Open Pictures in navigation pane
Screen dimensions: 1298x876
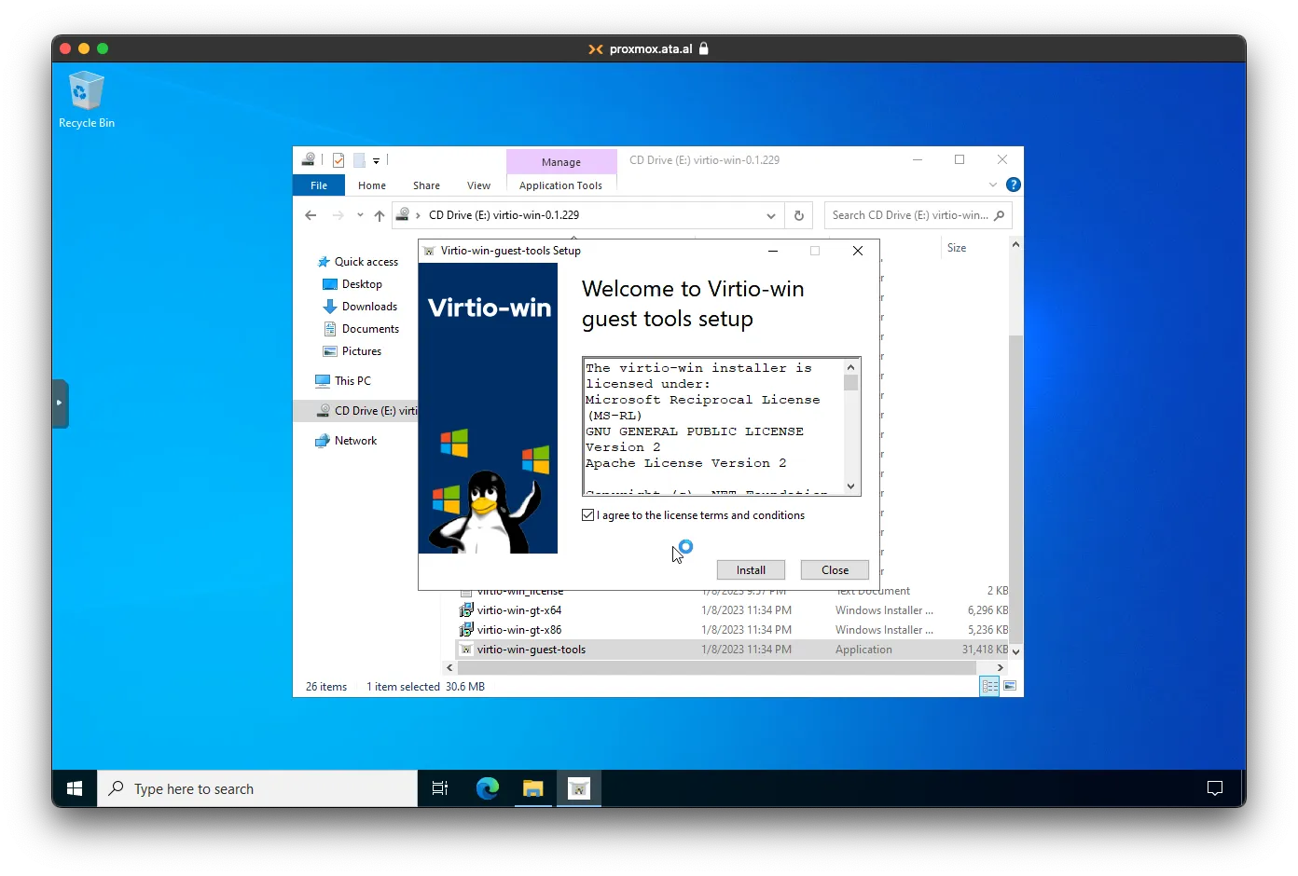click(x=352, y=351)
